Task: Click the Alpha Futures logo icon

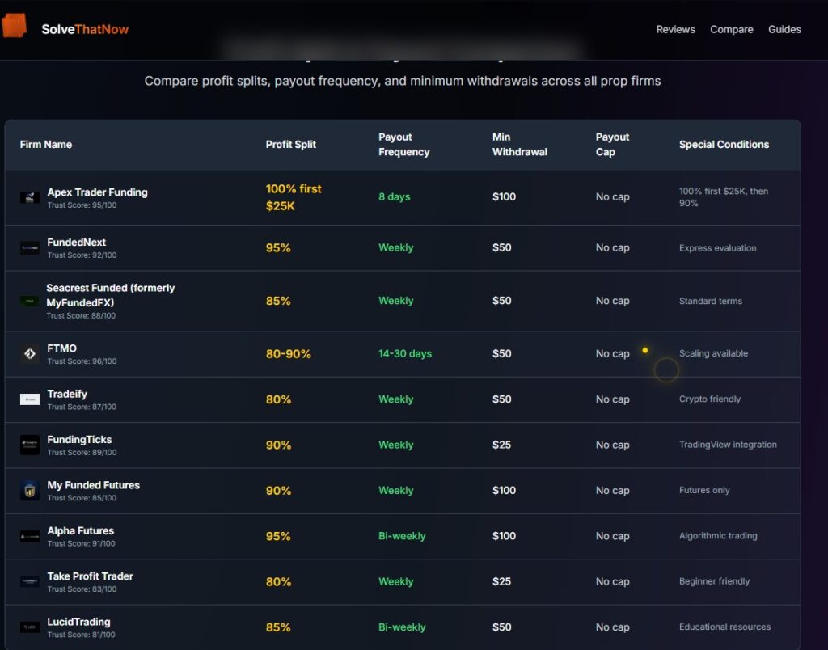Action: (30, 536)
